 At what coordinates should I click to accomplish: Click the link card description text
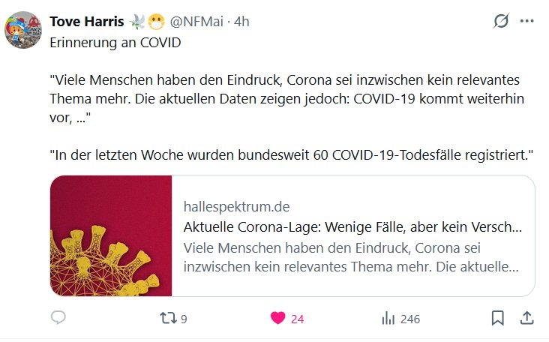point(351,257)
